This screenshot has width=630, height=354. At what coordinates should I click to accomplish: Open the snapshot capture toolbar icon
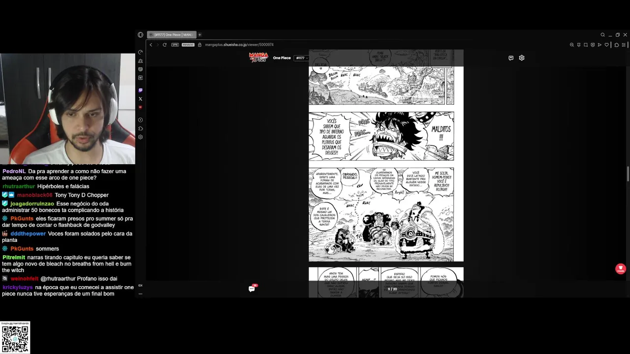(586, 45)
